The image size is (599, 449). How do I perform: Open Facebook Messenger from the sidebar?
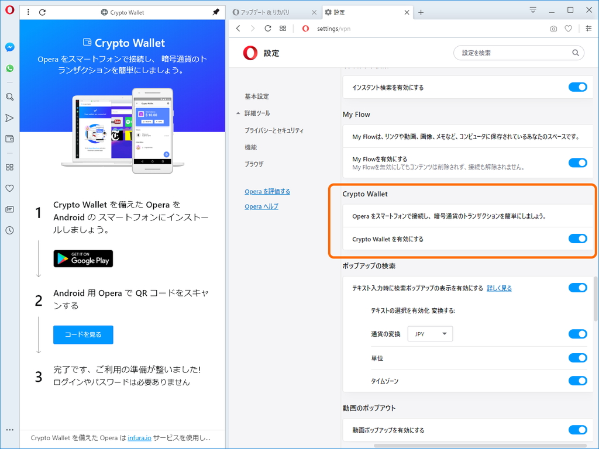tap(9, 47)
